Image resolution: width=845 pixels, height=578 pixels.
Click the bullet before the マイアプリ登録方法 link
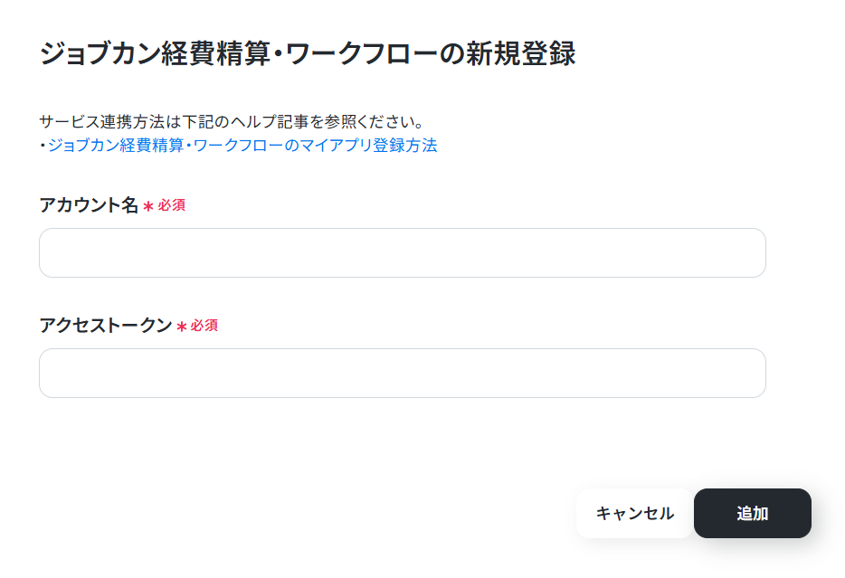tap(43, 146)
